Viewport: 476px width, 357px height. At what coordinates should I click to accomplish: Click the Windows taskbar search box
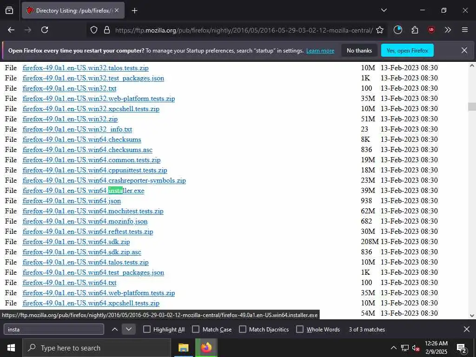coord(97,348)
